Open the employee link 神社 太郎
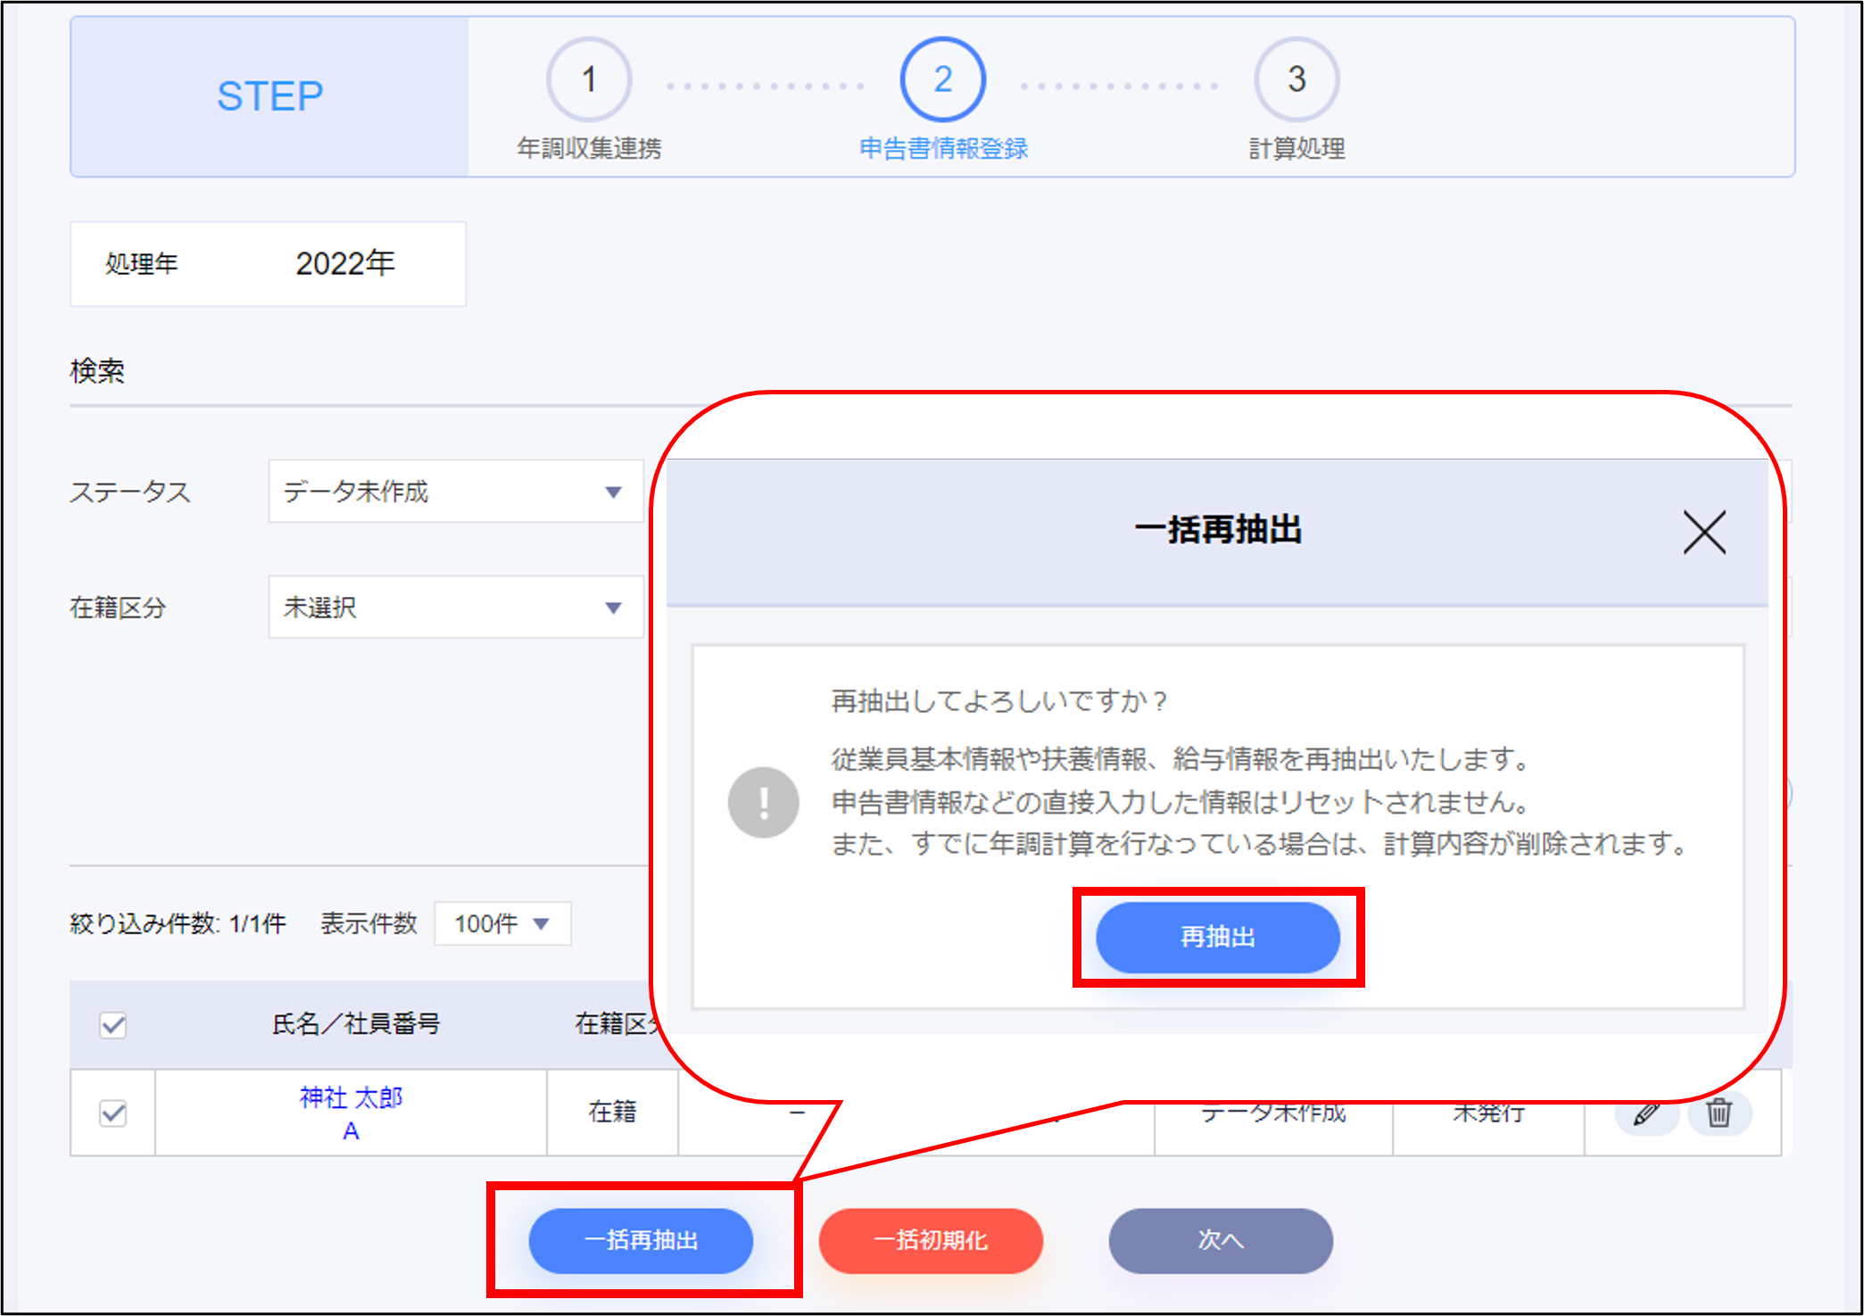The image size is (1864, 1316). coord(351,1097)
